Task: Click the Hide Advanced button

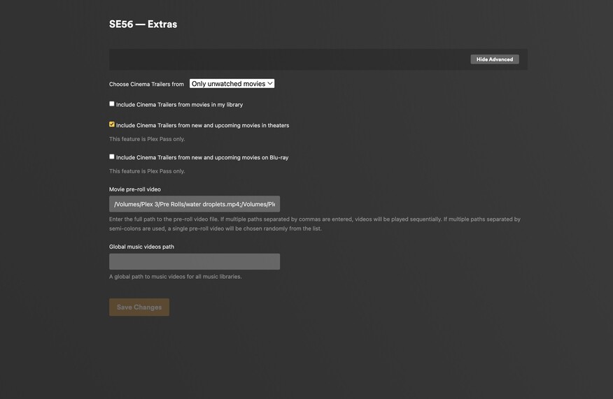Action: 495,59
